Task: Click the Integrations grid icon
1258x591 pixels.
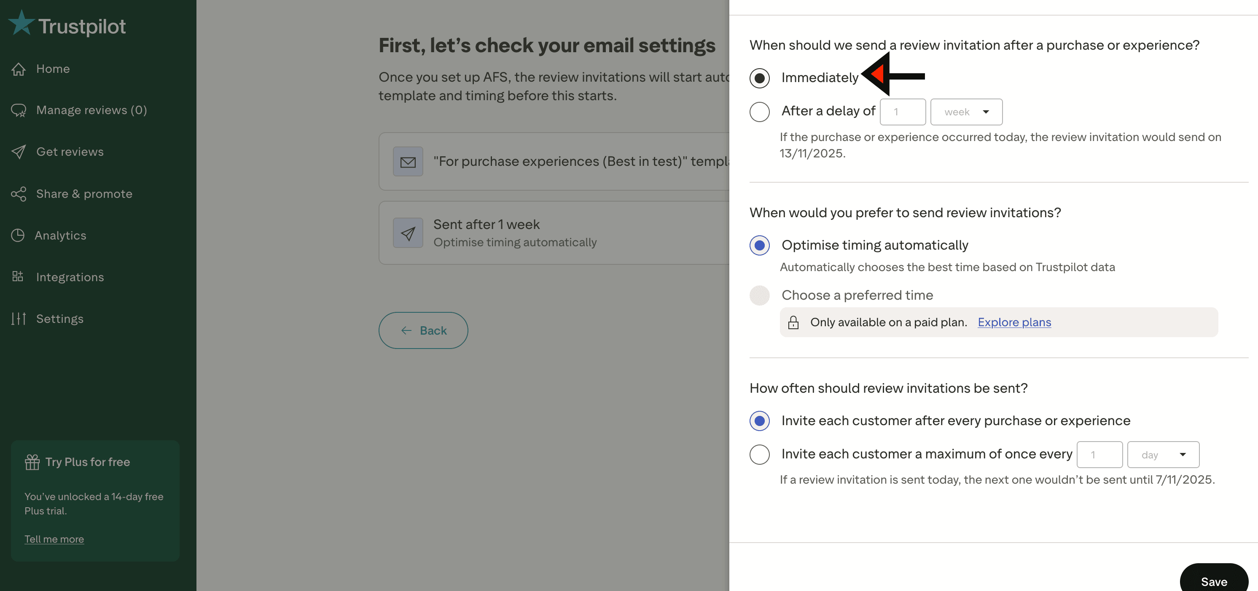Action: (x=18, y=277)
